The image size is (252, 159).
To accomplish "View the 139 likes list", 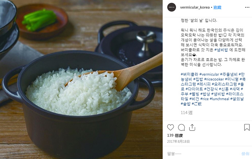I will (175, 135).
